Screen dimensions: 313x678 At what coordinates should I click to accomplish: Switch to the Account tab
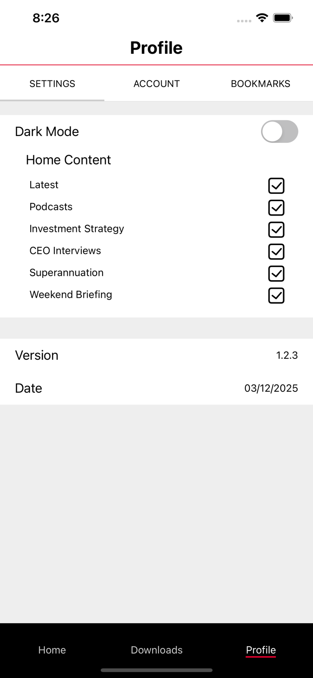(156, 84)
